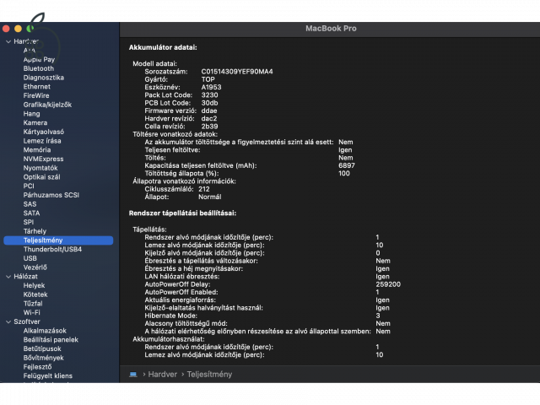This screenshot has height=405, width=540.
Task: Select FireWire in the sidebar
Action: [x=36, y=95]
